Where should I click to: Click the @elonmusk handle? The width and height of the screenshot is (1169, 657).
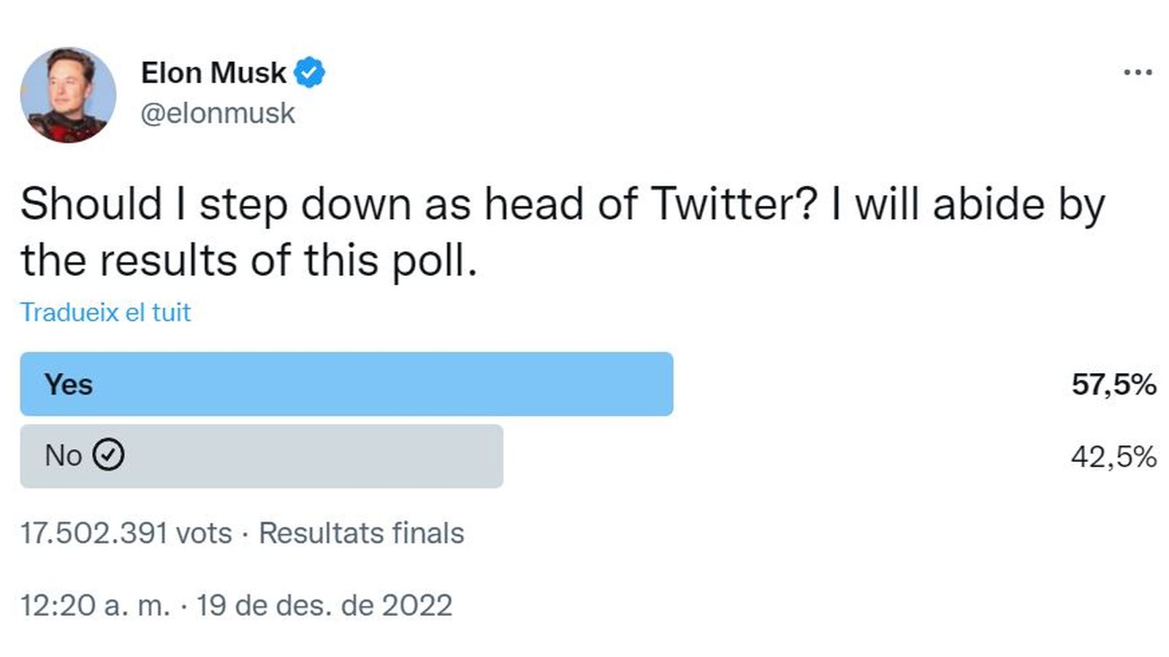(218, 112)
